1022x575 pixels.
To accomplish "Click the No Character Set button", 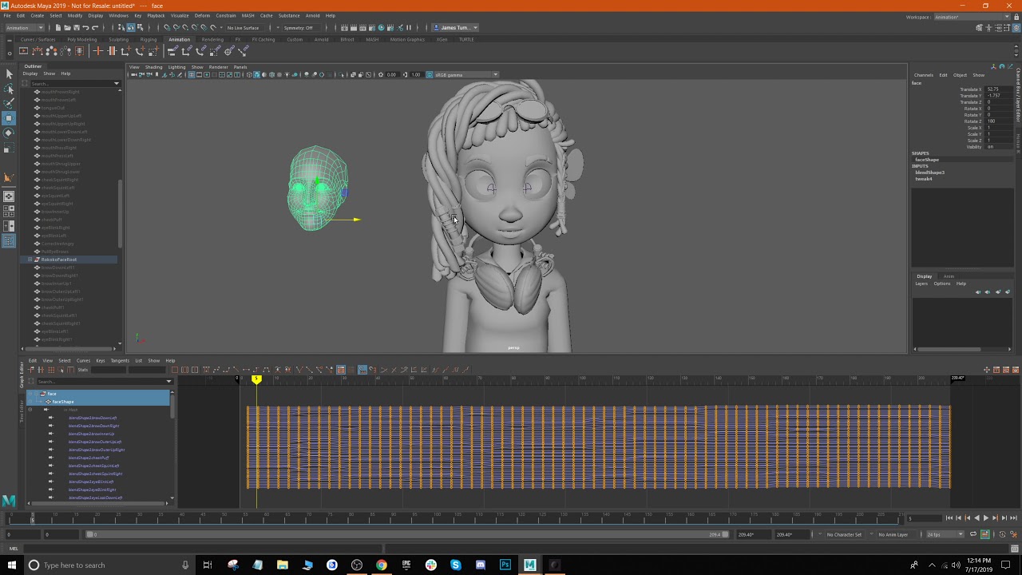I will click(x=844, y=534).
